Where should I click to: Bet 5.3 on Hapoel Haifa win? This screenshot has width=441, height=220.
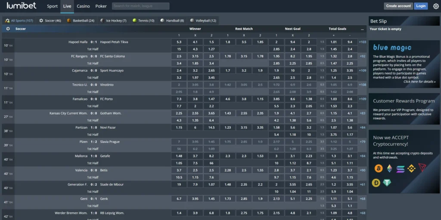point(179,42)
